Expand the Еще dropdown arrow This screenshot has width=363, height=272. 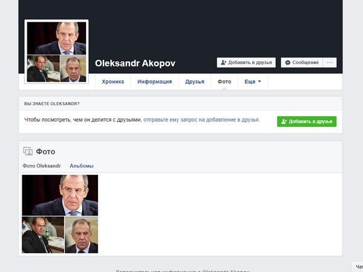260,82
